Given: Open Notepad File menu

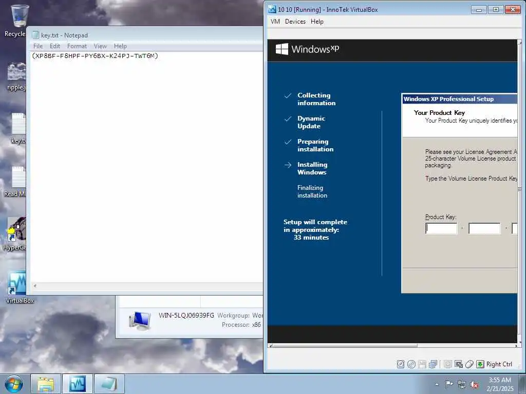Looking at the screenshot, I should point(38,46).
